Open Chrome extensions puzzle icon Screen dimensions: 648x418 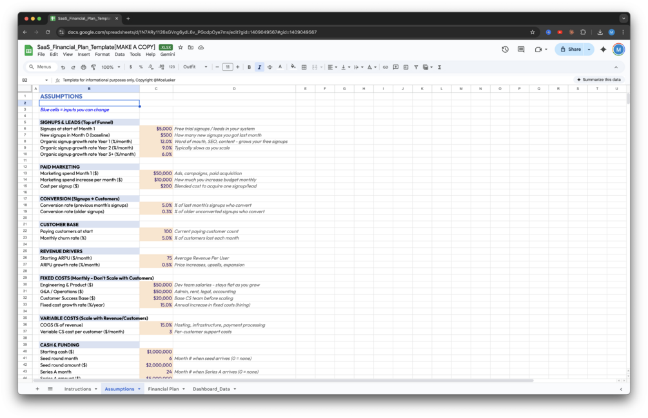coord(583,32)
